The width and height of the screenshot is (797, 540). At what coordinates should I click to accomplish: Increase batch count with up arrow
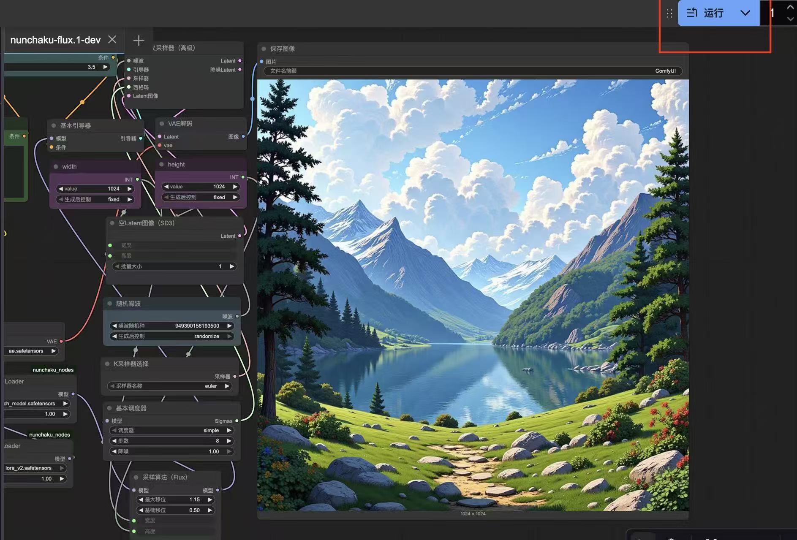pyautogui.click(x=790, y=7)
